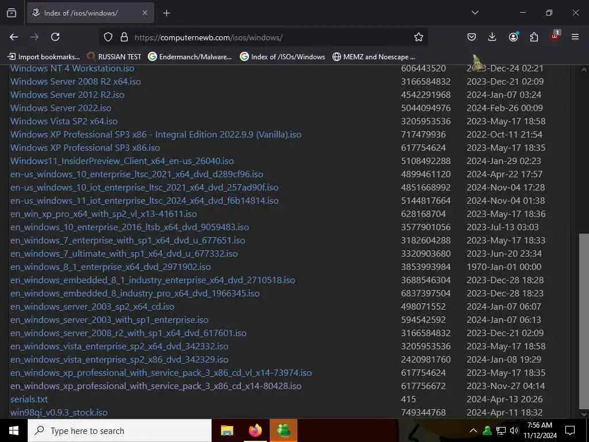589x442 pixels.
Task: Download Windows Vista SP2 x64.iso
Action: point(64,121)
